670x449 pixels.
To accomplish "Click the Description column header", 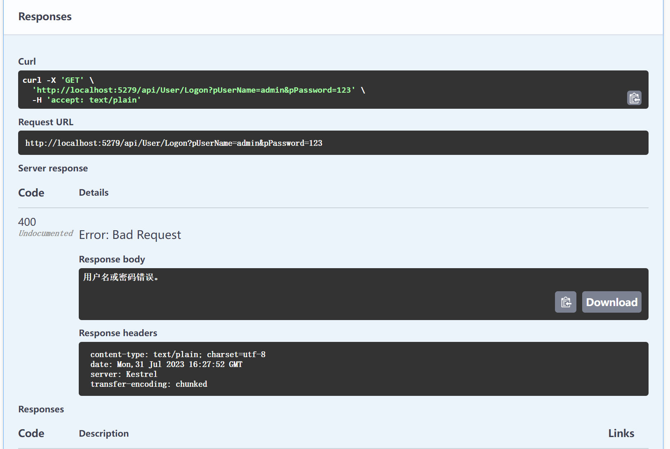I will (x=103, y=433).
